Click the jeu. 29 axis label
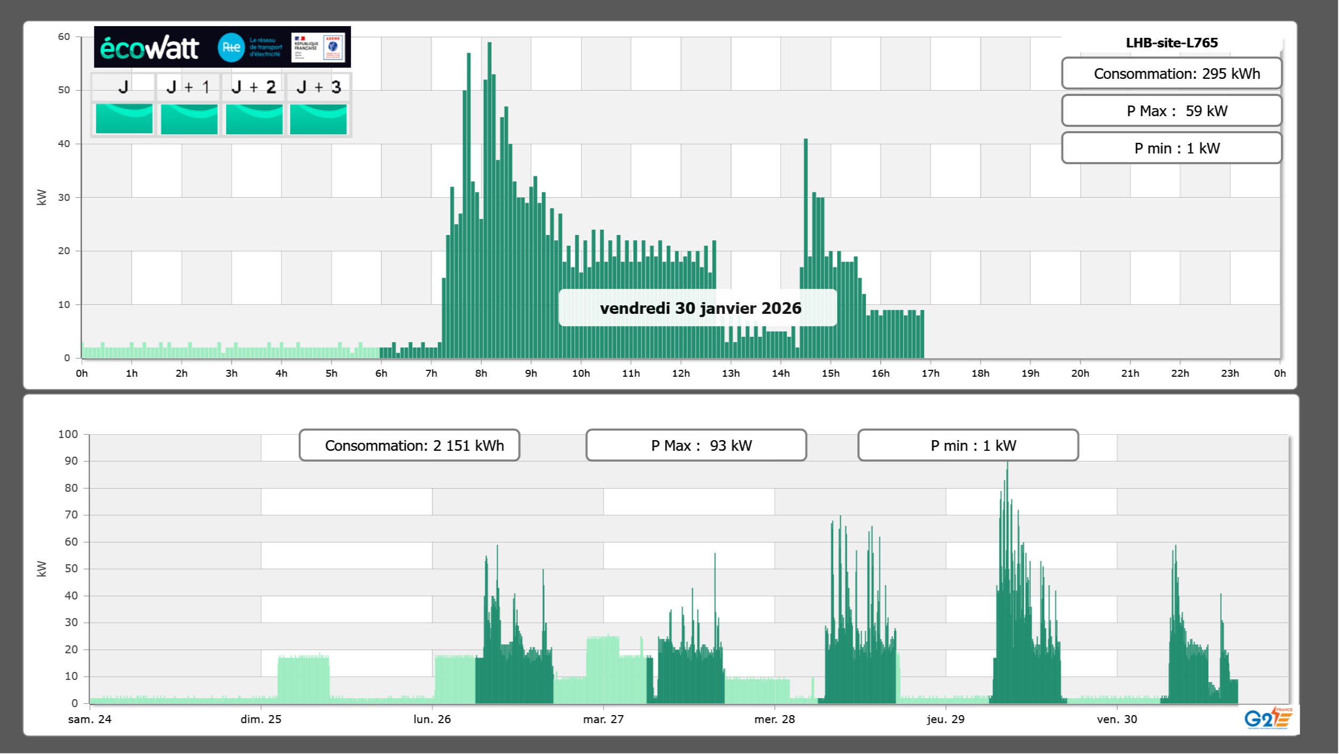This screenshot has width=1339, height=754. pos(945,719)
